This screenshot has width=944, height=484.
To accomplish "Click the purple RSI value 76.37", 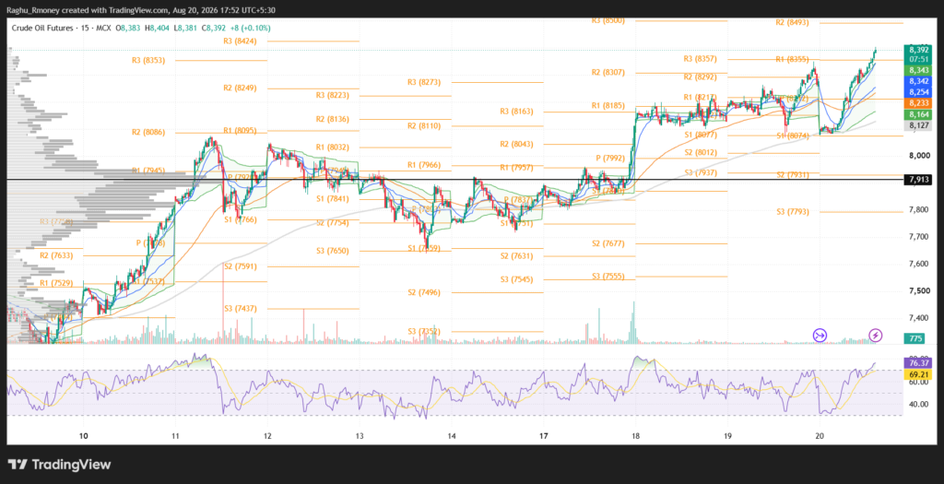I will pyautogui.click(x=918, y=363).
